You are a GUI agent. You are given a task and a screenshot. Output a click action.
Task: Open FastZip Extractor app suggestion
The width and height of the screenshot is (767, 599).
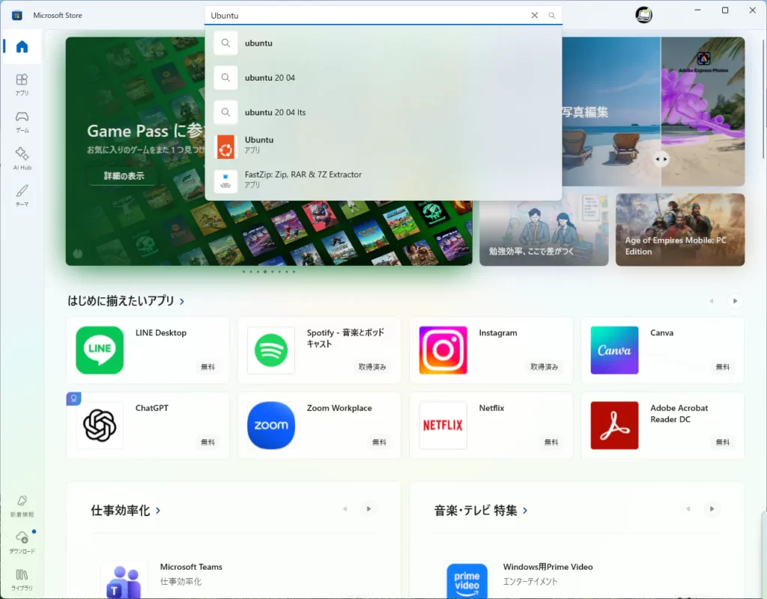click(x=383, y=180)
